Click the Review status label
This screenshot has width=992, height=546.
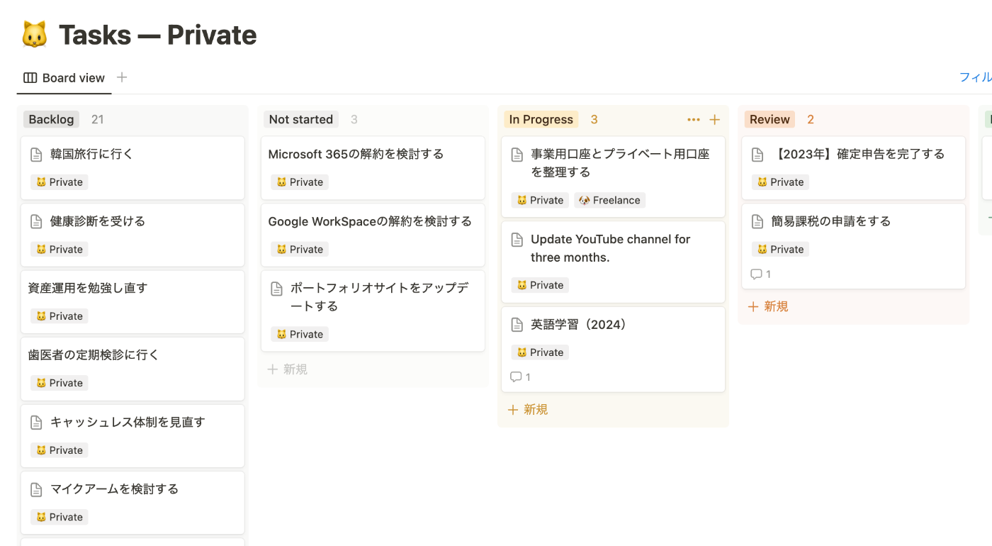(770, 120)
